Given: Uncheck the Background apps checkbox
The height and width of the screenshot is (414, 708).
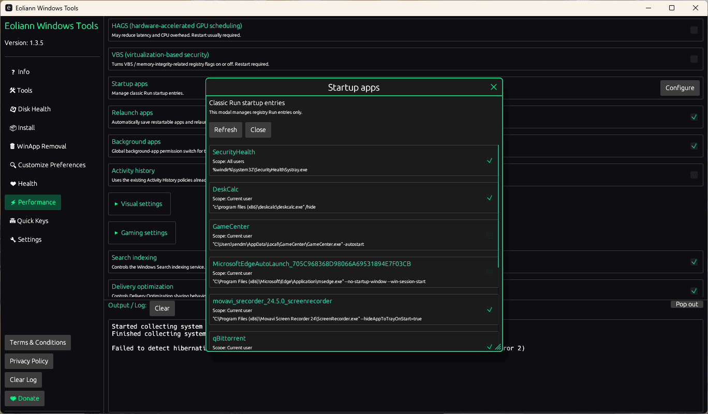Looking at the screenshot, I should 694,146.
